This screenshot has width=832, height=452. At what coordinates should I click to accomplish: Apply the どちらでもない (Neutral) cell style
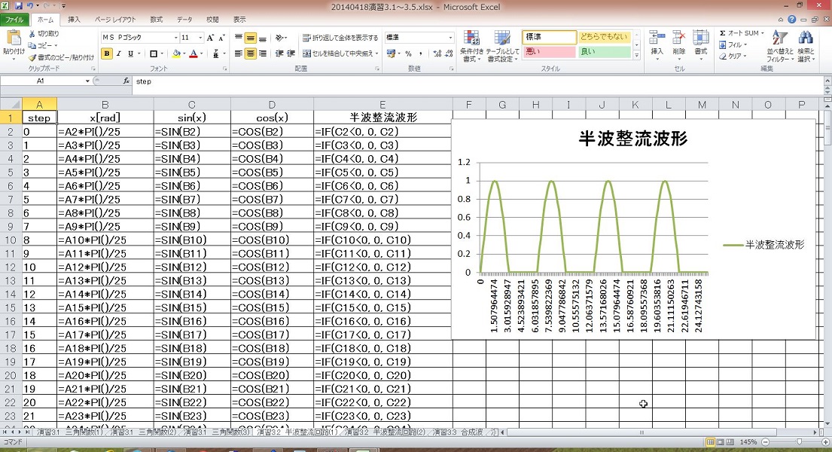click(604, 37)
